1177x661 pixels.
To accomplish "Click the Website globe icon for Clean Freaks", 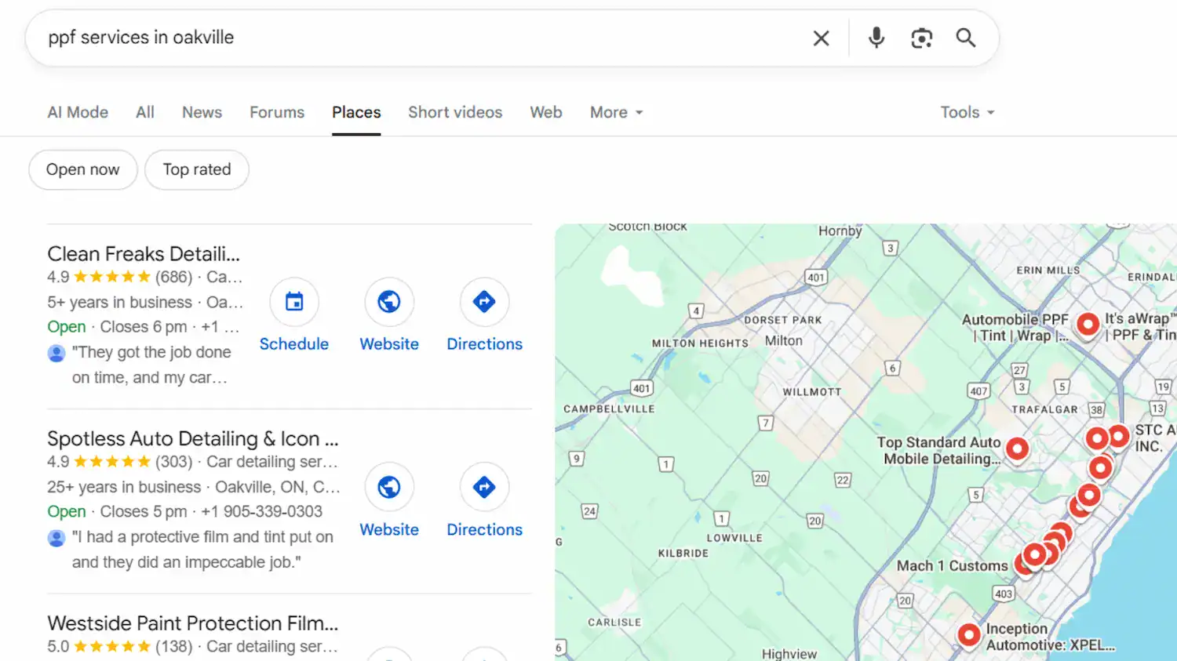I will [x=389, y=302].
